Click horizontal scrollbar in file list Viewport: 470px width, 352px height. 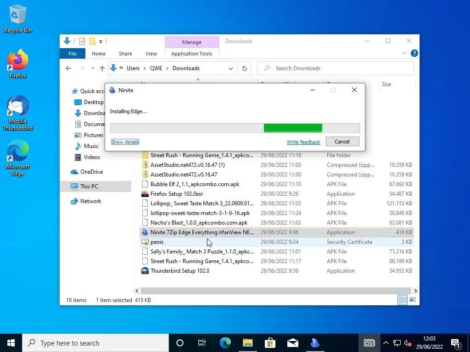pyautogui.click(x=276, y=291)
